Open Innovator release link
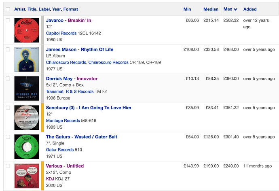Image resolution: width=279 pixels, height=191 pixels. coord(87,79)
